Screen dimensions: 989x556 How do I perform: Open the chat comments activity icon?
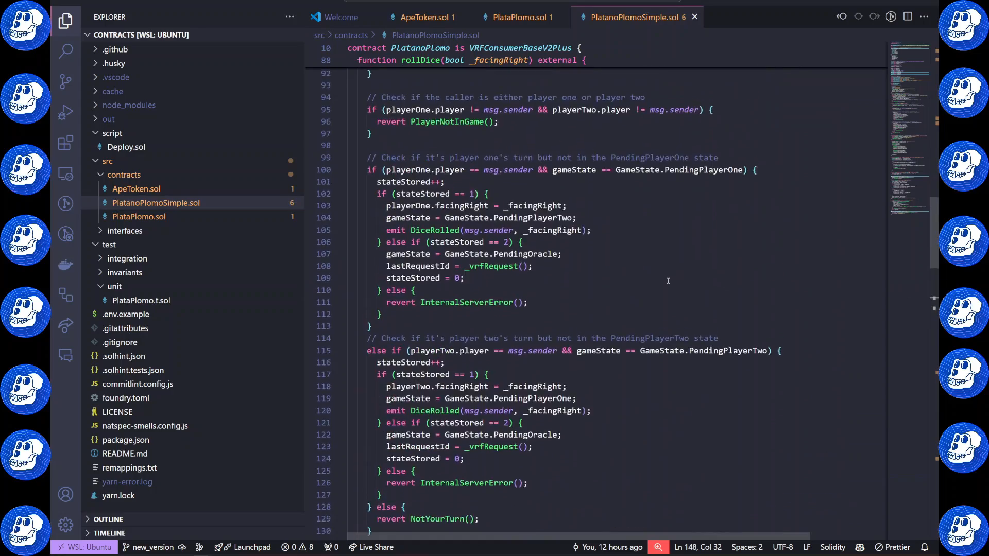pyautogui.click(x=65, y=355)
